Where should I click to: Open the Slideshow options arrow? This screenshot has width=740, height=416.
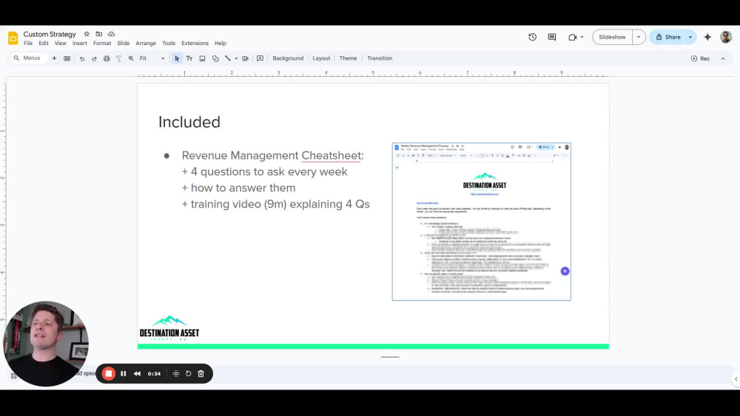(639, 37)
